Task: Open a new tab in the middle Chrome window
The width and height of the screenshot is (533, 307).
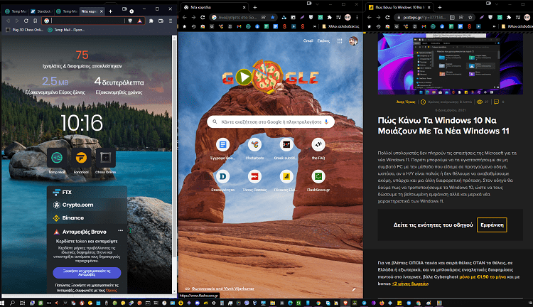Action: (255, 7)
